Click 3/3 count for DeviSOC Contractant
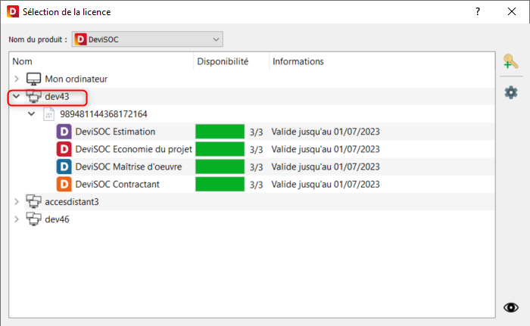 (x=256, y=185)
